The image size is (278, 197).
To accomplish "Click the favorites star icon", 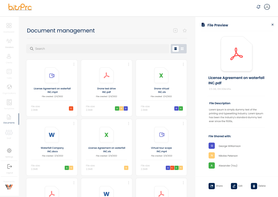I will click(x=185, y=31).
